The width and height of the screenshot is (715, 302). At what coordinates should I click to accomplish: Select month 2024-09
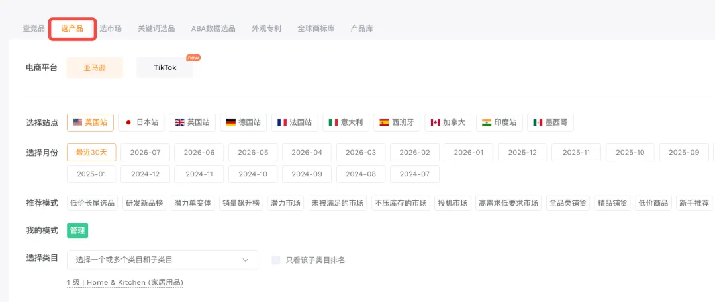[x=307, y=174]
